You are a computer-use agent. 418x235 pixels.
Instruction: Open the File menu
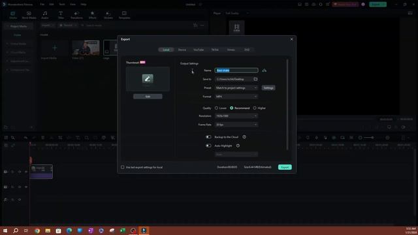42,5
